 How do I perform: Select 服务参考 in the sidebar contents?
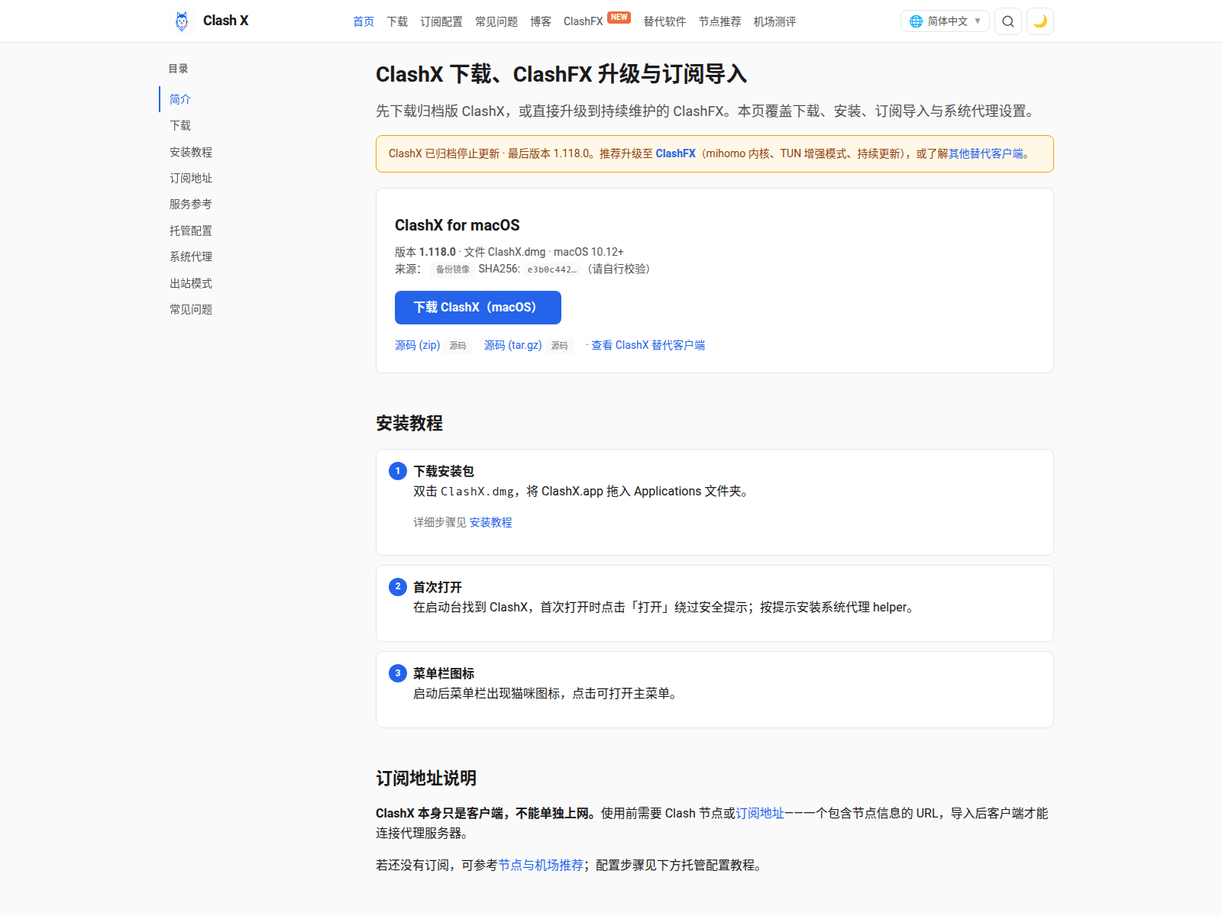click(x=191, y=204)
